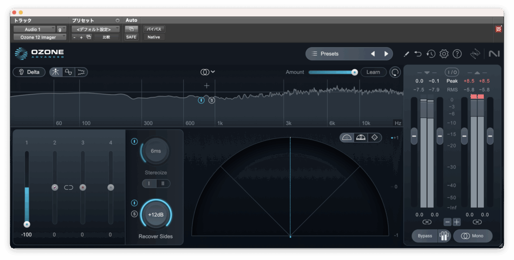Select the Polar Level vectorscope icon
514x260 pixels.
(360, 138)
